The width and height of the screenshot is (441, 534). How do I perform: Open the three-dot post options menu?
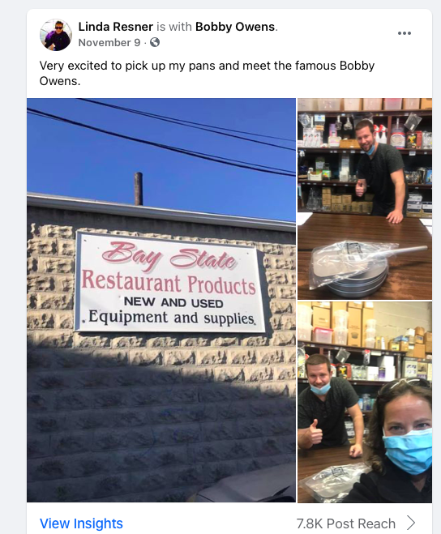coord(405,33)
